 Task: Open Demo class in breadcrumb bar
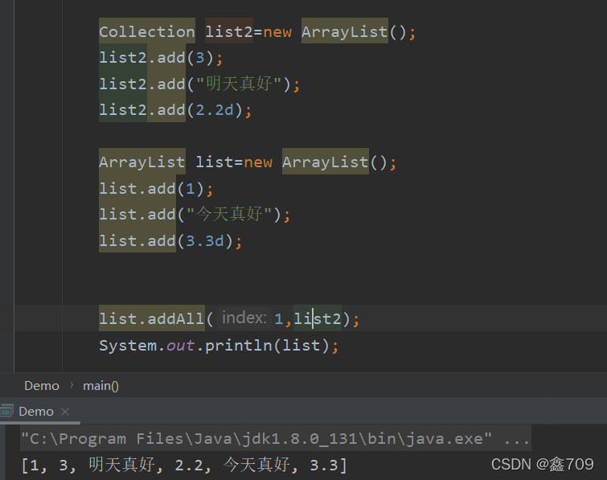[x=42, y=386]
